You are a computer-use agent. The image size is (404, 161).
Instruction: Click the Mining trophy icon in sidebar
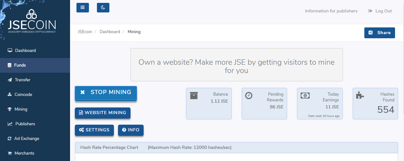point(10,109)
